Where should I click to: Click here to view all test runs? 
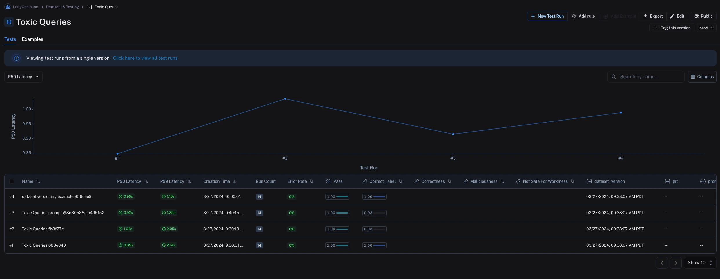(x=145, y=58)
